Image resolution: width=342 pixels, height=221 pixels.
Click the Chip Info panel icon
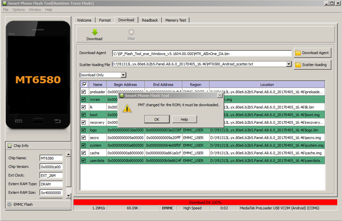pyautogui.click(x=10, y=146)
